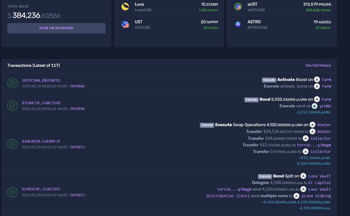Image resolution: width=350 pixels, height=216 pixels.
Task: Open the See Full History link
Action: click(318, 66)
